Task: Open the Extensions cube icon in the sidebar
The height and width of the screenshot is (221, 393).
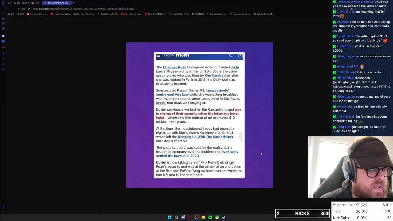Action: click(3, 64)
